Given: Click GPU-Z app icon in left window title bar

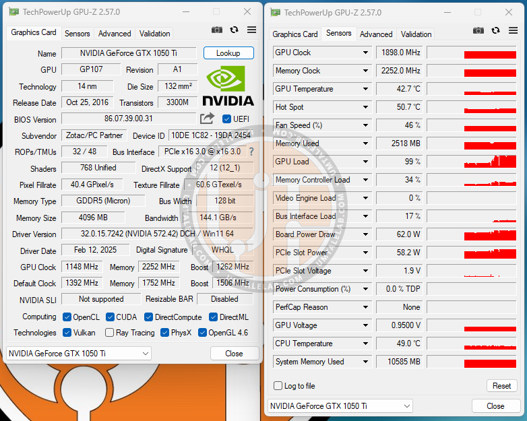Looking at the screenshot, I should (x=13, y=12).
